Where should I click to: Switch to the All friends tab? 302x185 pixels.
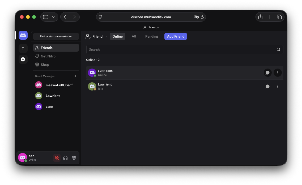click(134, 36)
